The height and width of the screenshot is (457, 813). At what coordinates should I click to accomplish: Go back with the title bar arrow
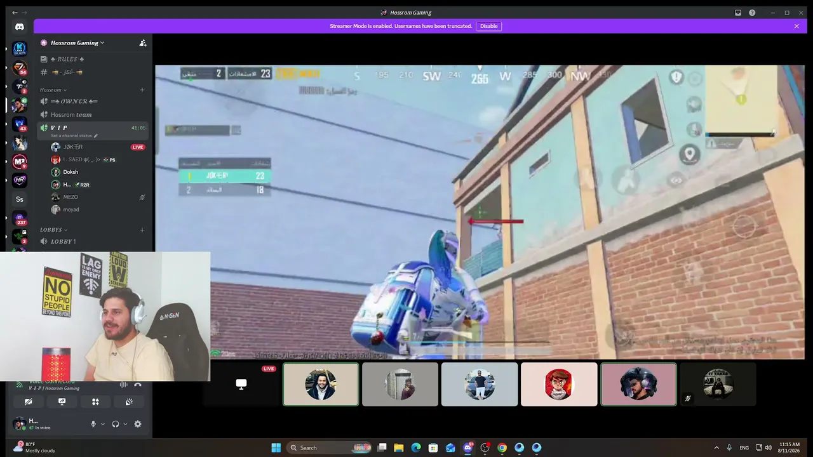15,13
